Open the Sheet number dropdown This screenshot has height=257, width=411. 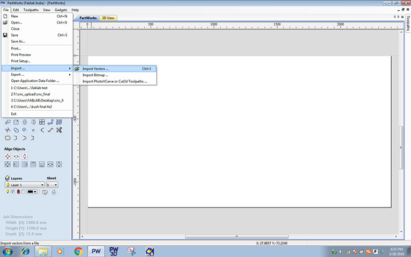click(52, 185)
